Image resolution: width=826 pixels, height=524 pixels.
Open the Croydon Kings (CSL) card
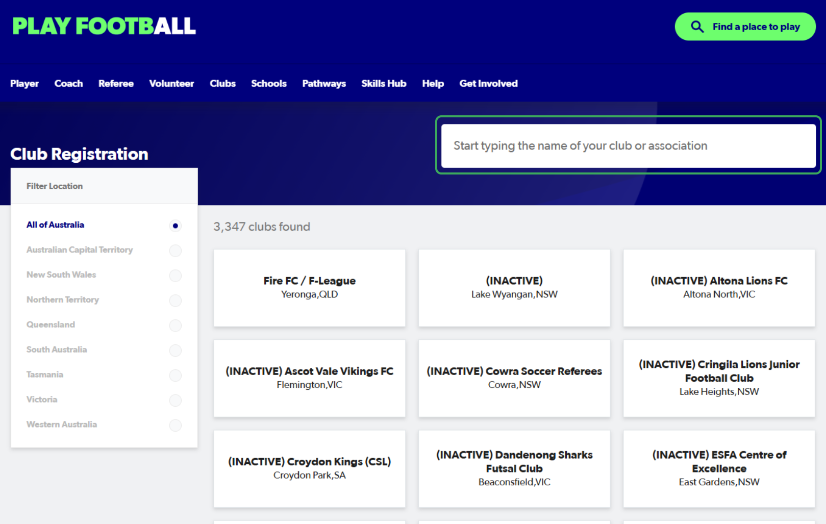pyautogui.click(x=310, y=468)
